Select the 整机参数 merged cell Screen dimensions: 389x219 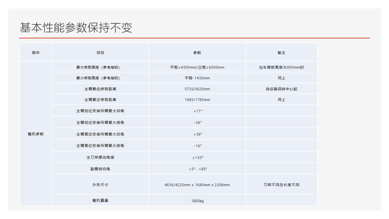35,134
